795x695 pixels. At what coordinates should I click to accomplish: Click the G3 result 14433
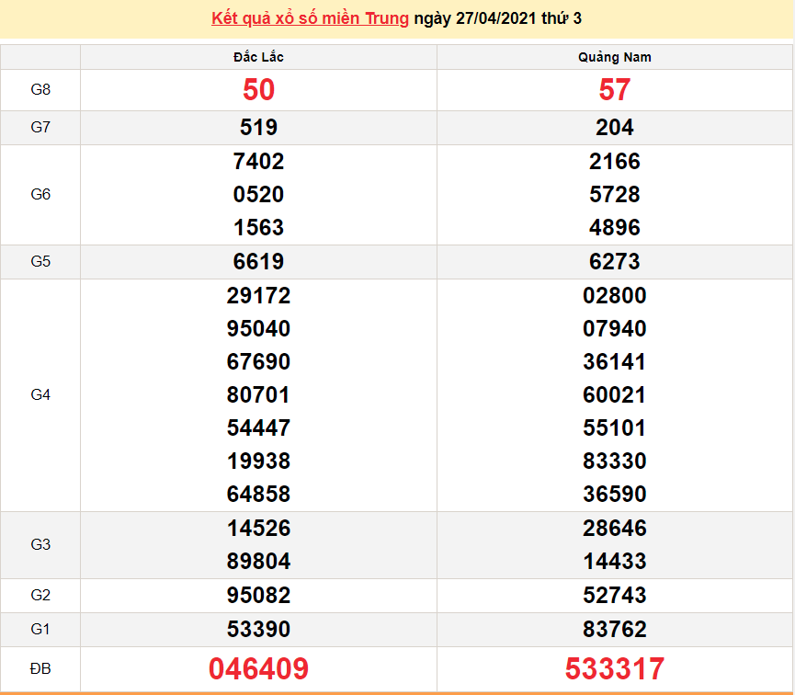[x=615, y=561]
